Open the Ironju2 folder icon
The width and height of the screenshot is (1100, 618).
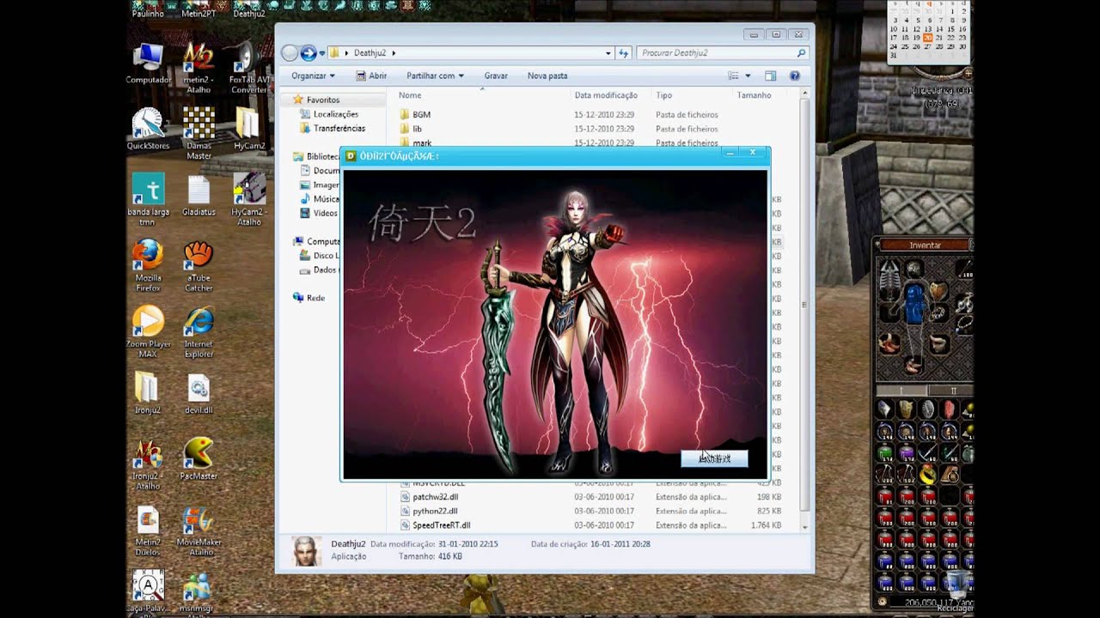pos(148,393)
